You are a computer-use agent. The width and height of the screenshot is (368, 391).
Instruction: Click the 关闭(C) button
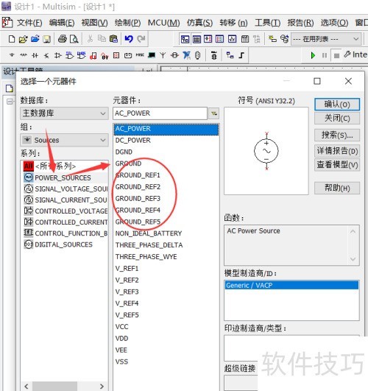coord(337,118)
